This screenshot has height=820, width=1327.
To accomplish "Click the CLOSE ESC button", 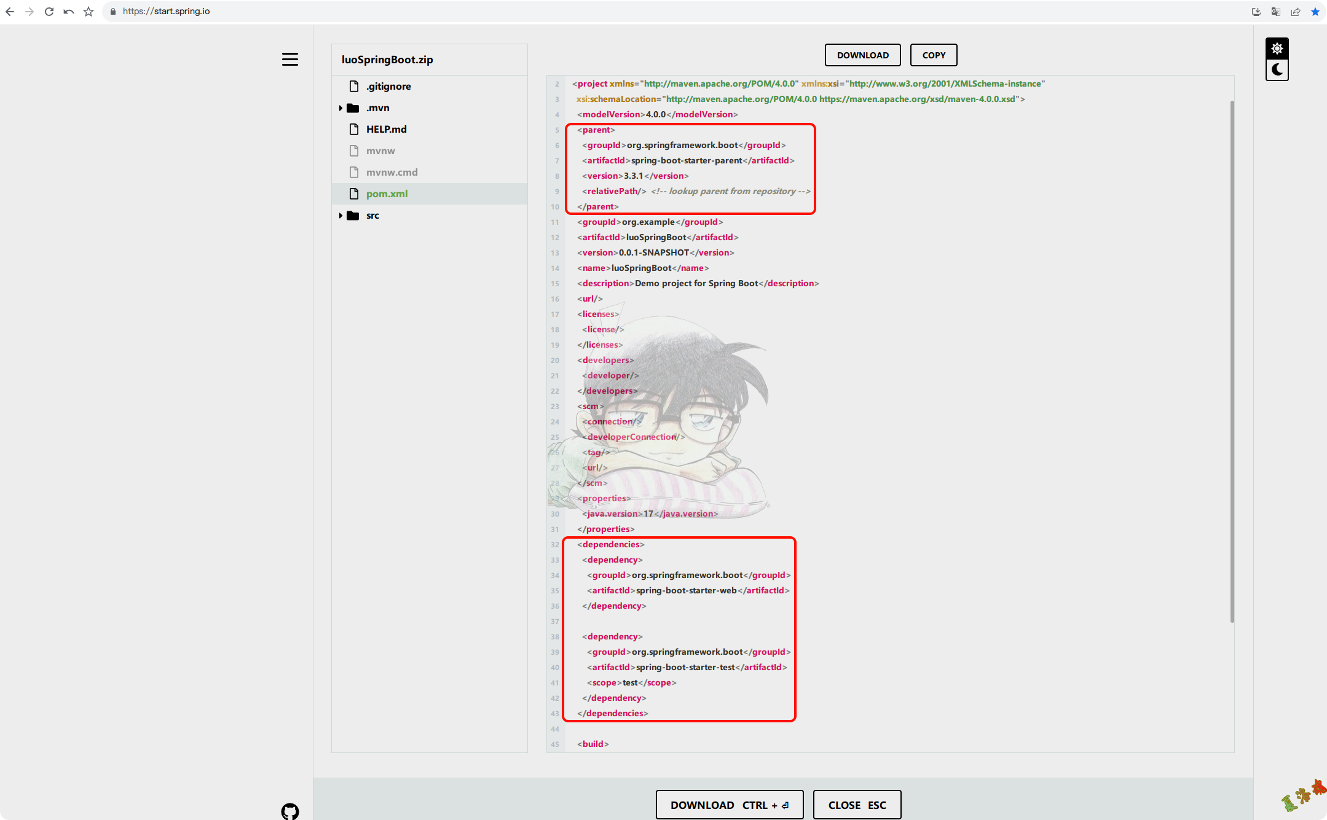I will click(857, 805).
